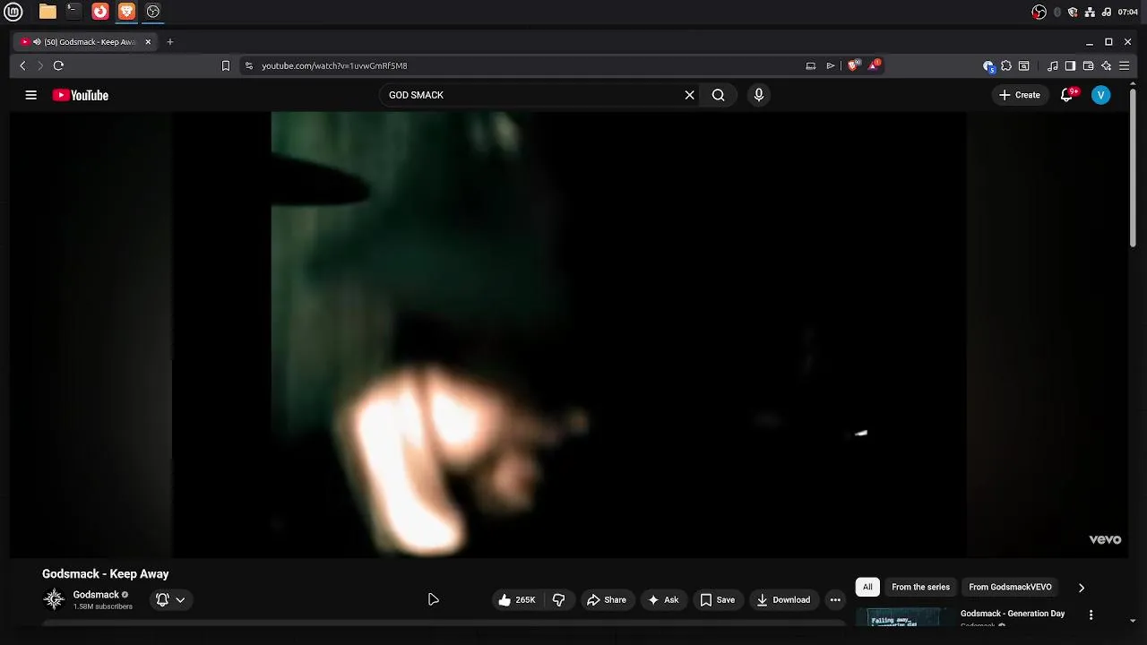Launch the file manager from the panel
Image resolution: width=1147 pixels, height=645 pixels.
pos(47,12)
